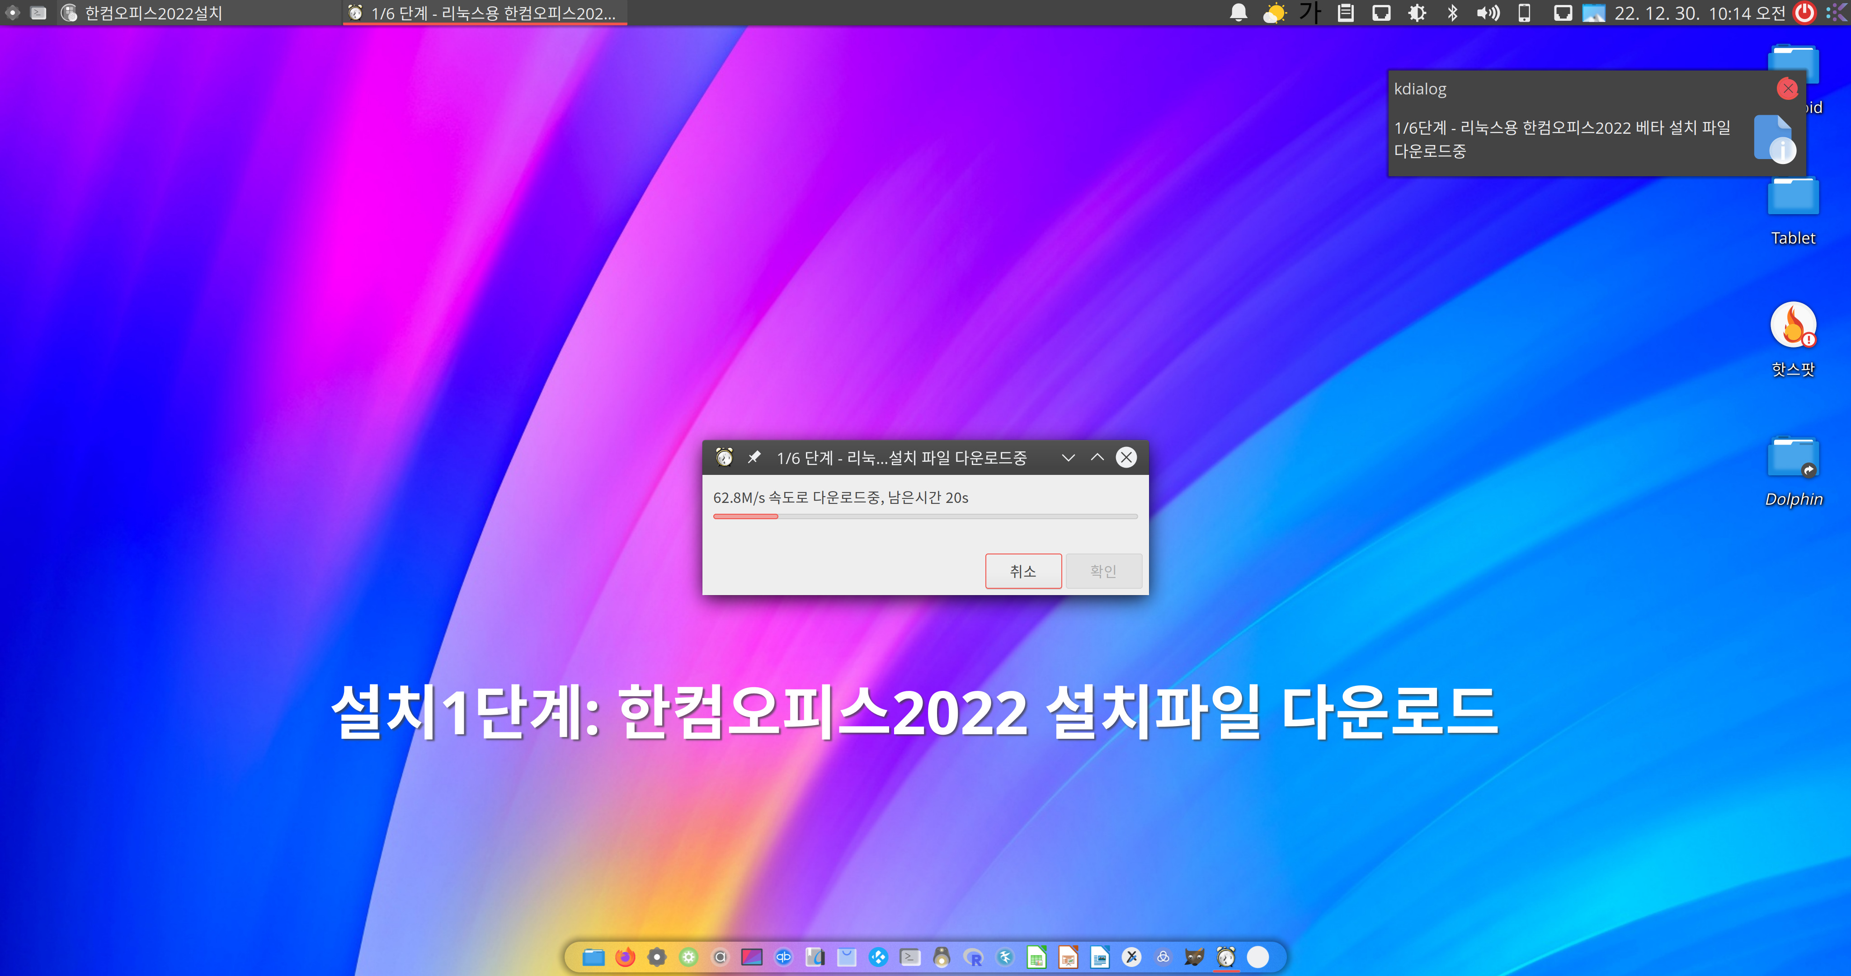Close the 1/6 단계 download dialog
The width and height of the screenshot is (1851, 976).
pos(1127,457)
